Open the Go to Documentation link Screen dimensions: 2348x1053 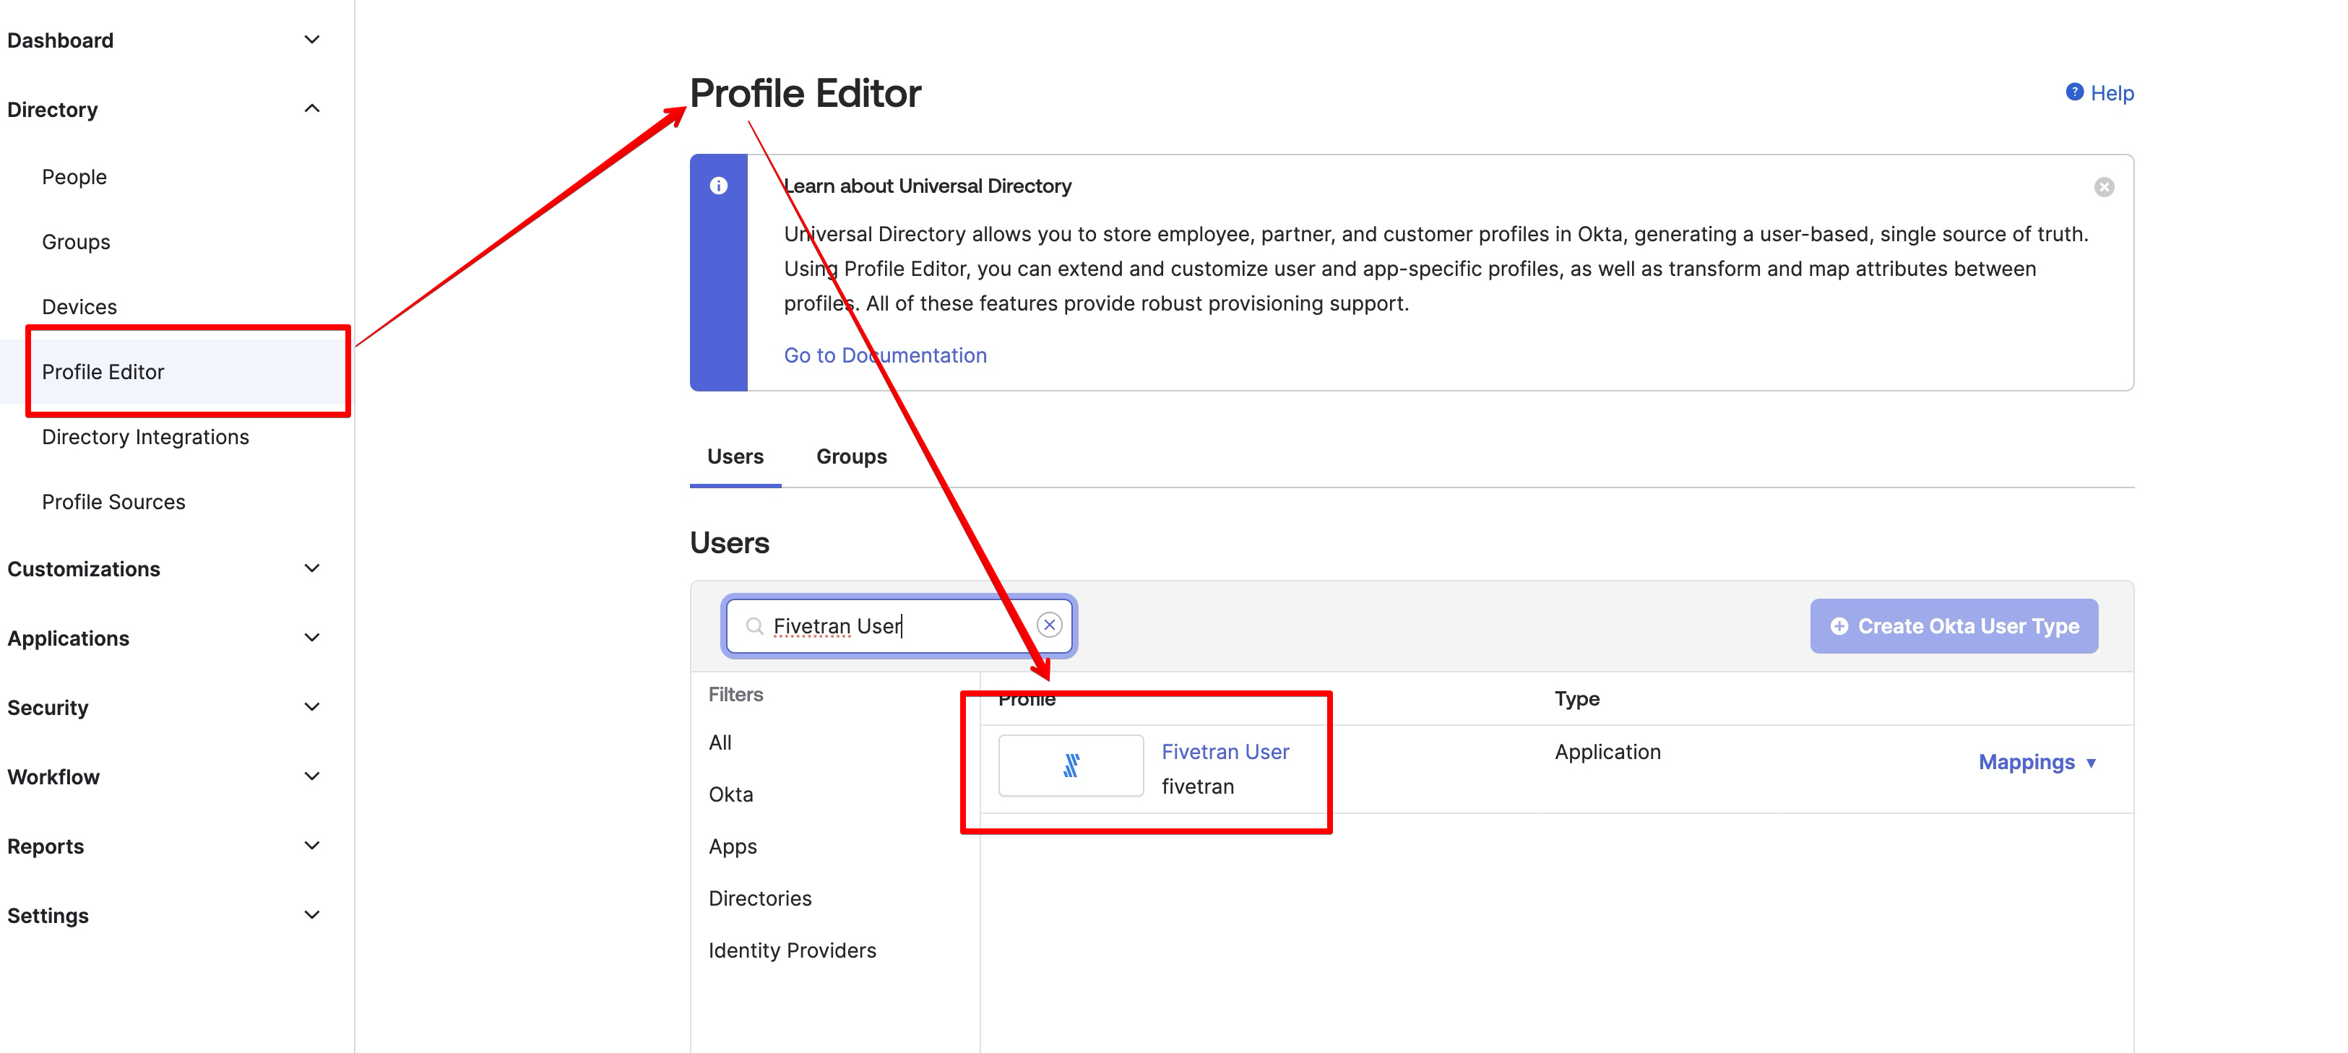[885, 355]
